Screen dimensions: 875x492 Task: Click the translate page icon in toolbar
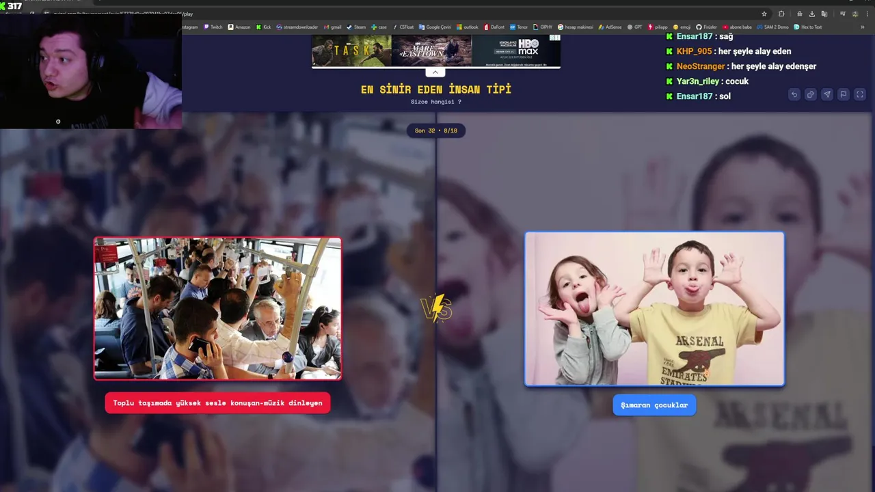point(824,14)
